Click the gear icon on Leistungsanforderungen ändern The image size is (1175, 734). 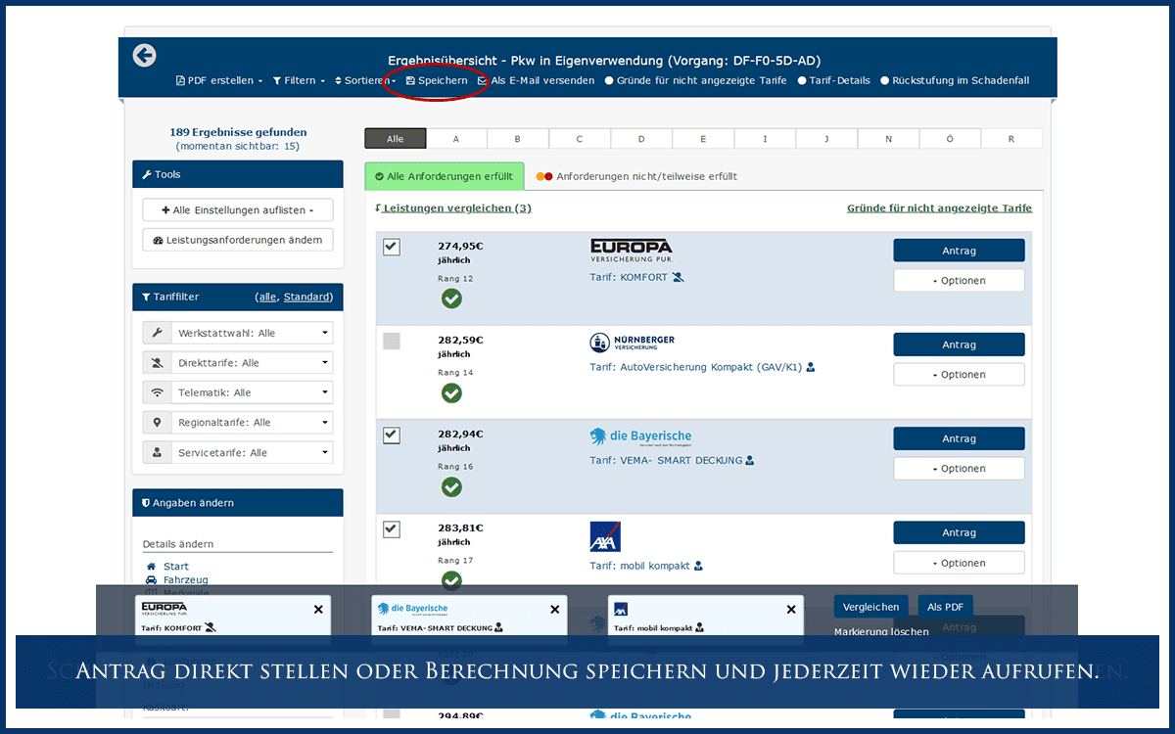tap(157, 239)
